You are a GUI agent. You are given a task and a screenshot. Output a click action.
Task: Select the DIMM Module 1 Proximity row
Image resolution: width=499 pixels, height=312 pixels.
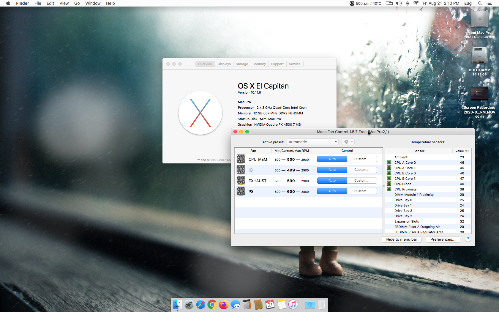coord(428,195)
